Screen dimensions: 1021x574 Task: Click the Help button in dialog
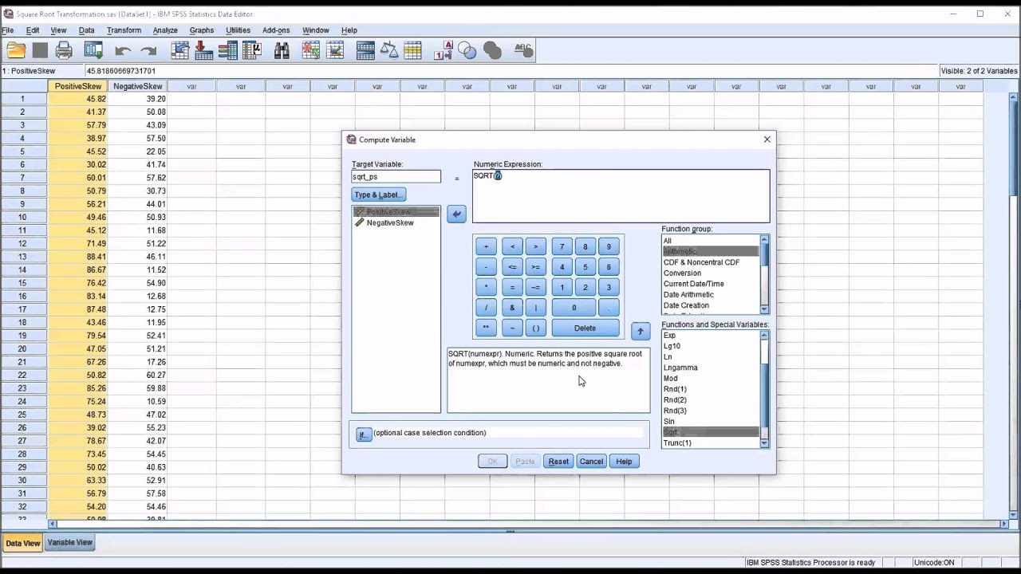pyautogui.click(x=624, y=462)
